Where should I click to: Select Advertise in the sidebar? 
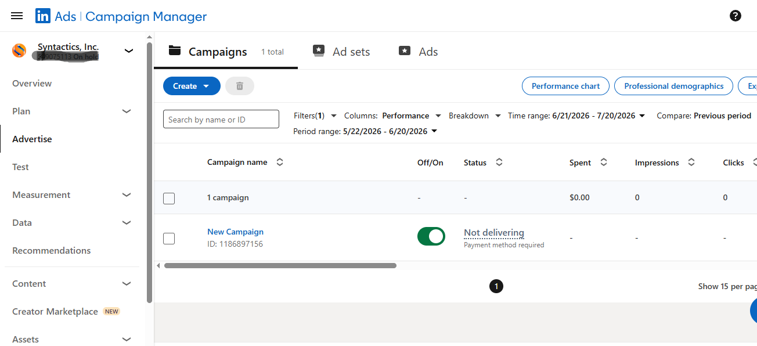point(32,139)
